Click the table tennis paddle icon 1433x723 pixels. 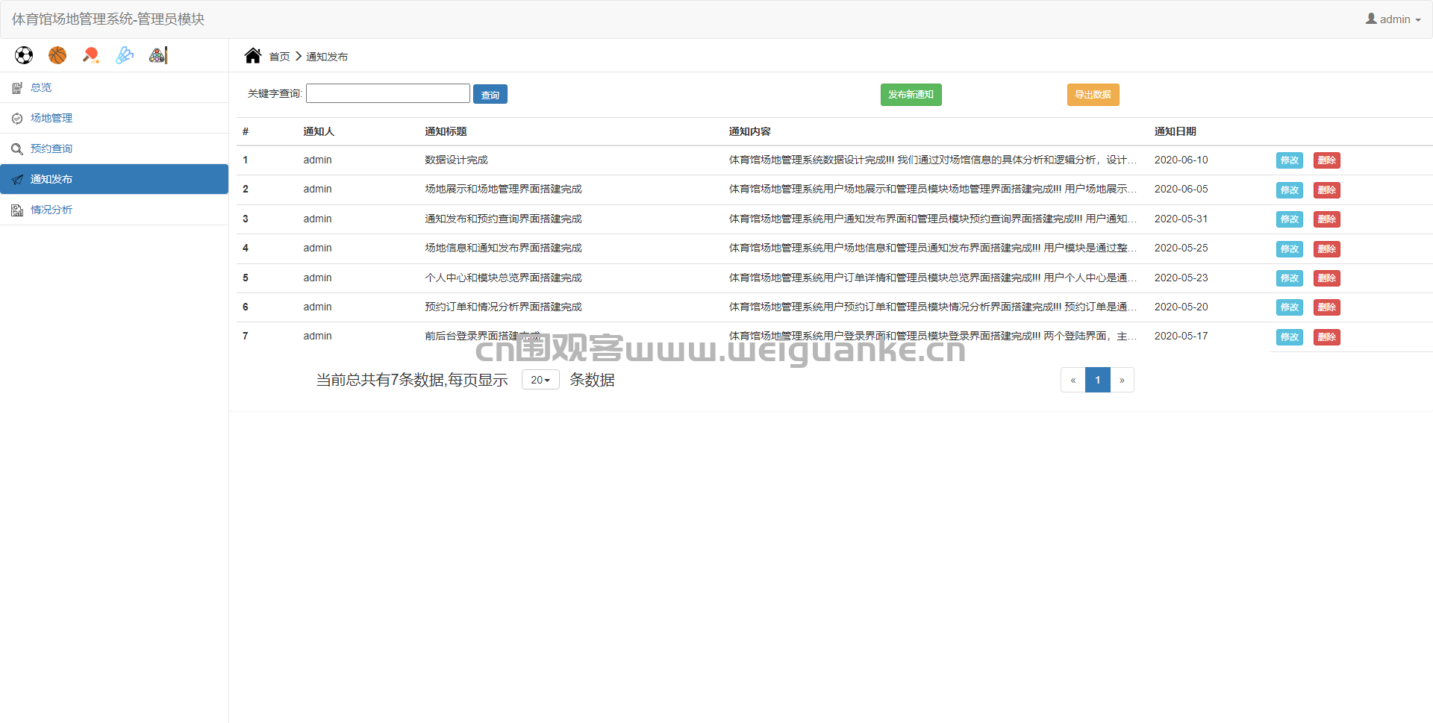point(91,55)
